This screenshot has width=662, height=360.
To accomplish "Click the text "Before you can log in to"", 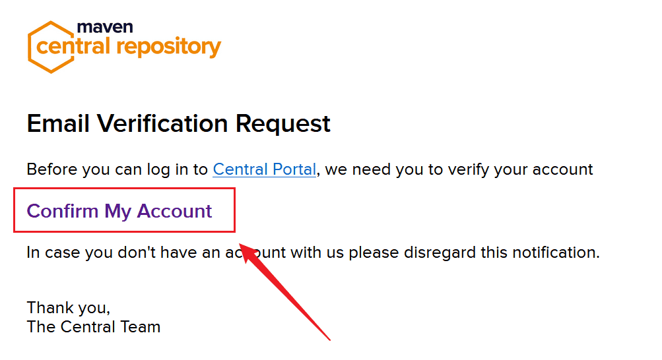I will [x=117, y=169].
